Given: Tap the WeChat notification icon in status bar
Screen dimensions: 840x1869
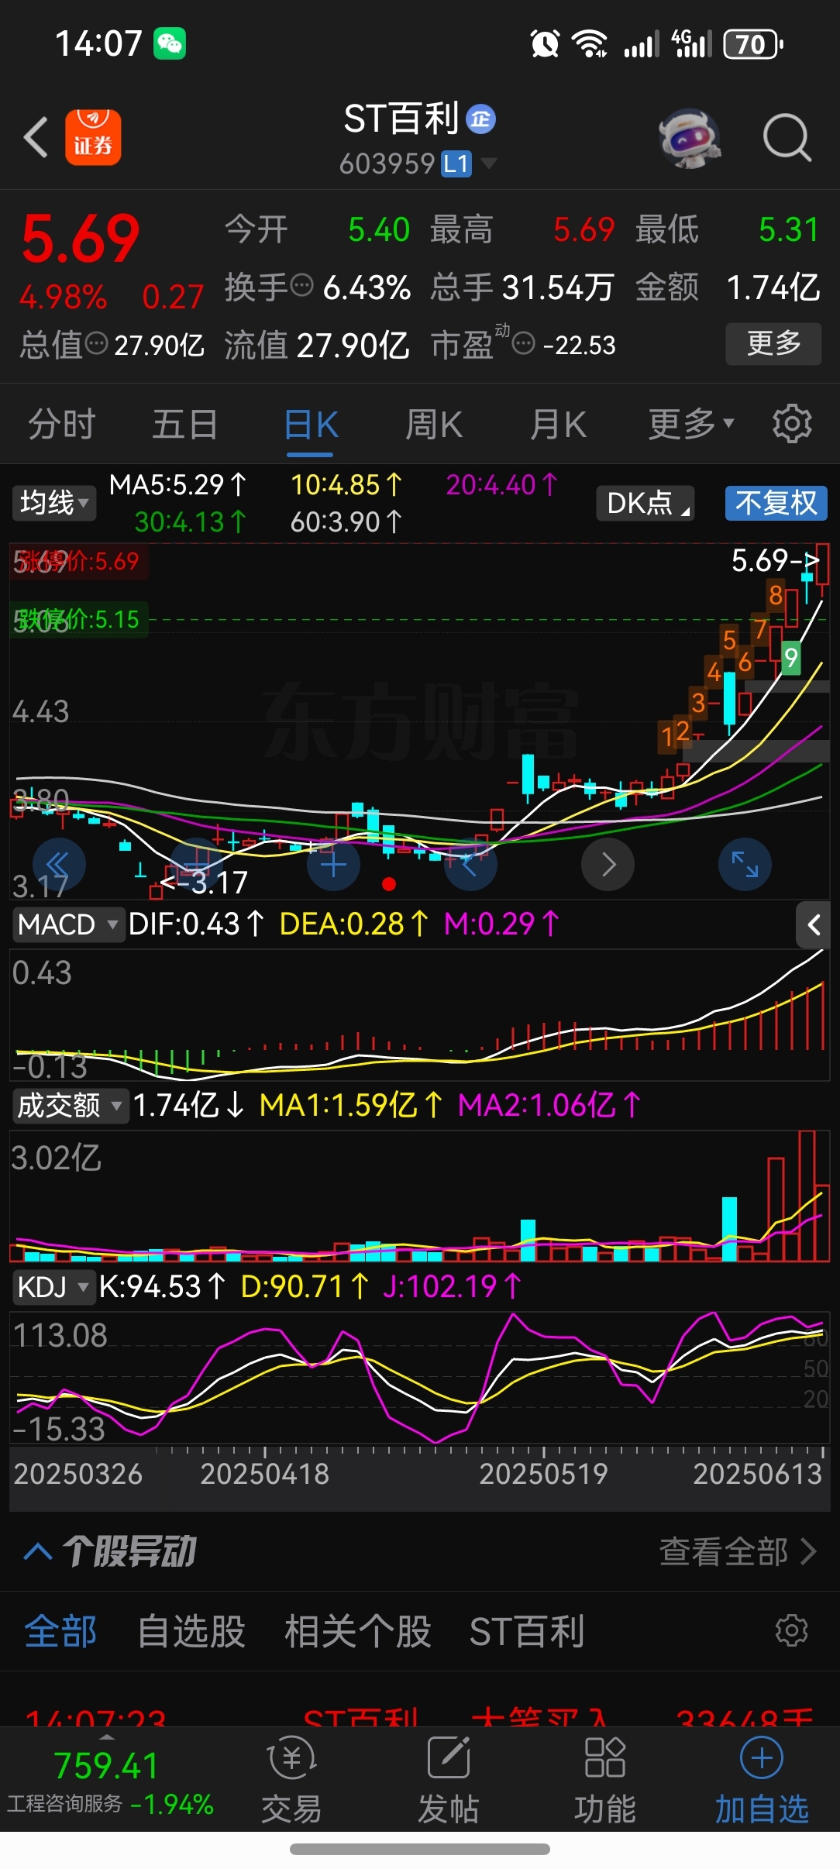Looking at the screenshot, I should coord(170,43).
